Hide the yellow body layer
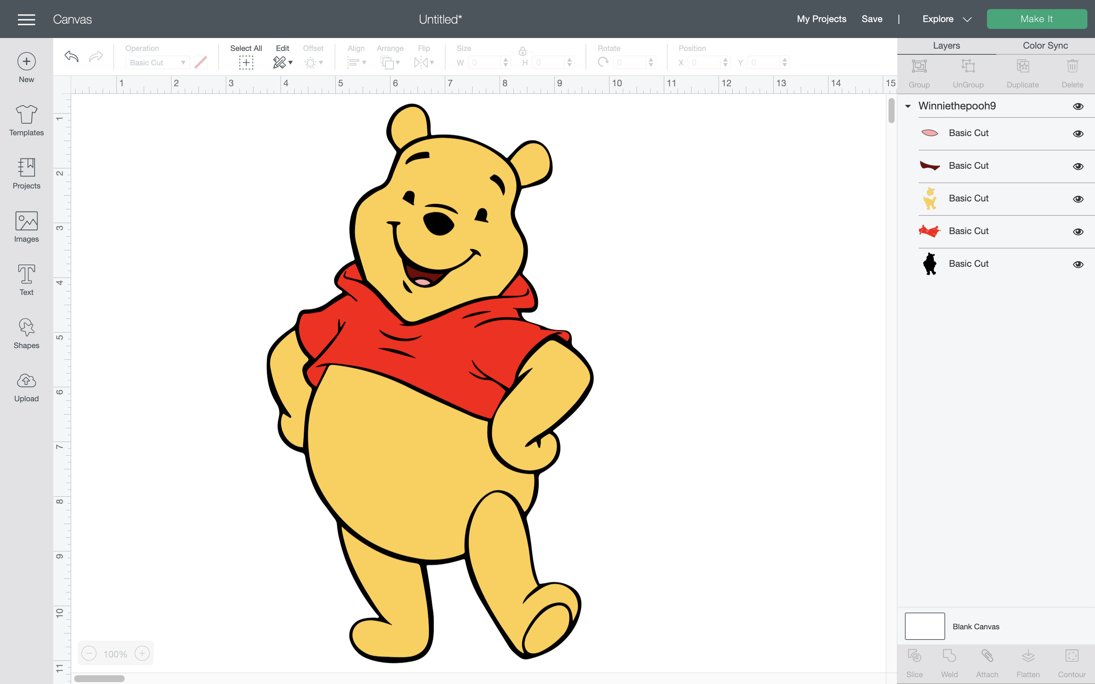The height and width of the screenshot is (684, 1095). (x=1078, y=199)
